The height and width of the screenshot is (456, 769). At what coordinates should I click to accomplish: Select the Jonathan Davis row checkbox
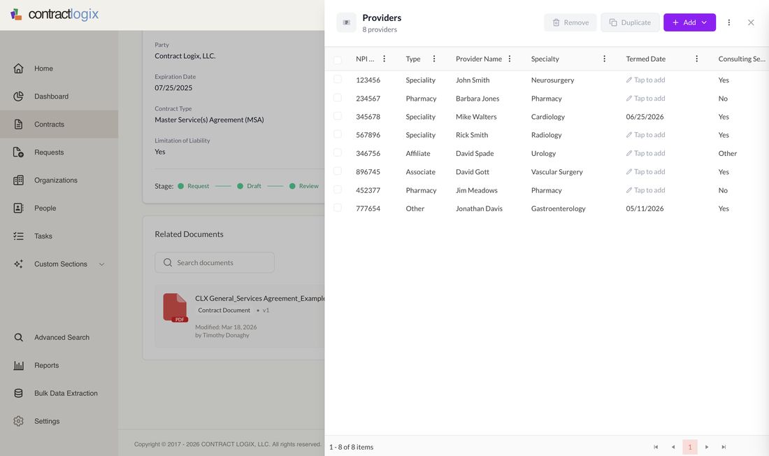click(x=338, y=208)
